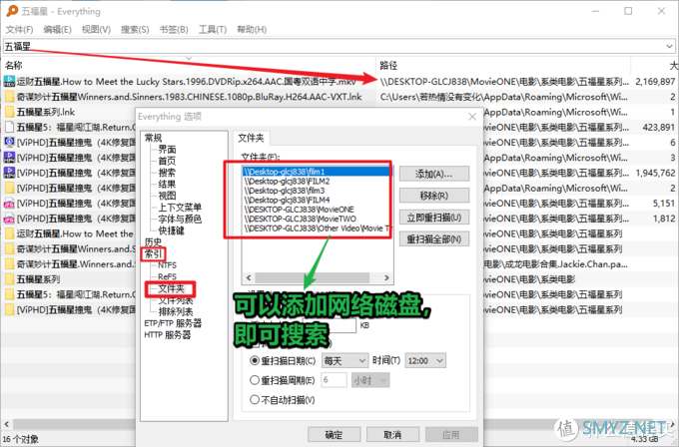Click the folder icon beside 五福星系列.lnk

tap(9, 112)
